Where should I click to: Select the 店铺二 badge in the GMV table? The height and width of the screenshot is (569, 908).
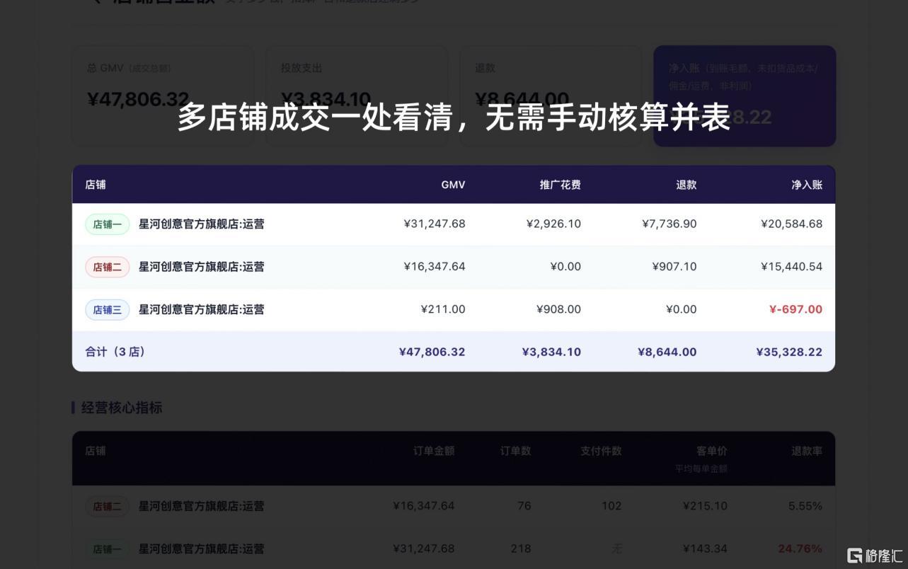coord(108,267)
